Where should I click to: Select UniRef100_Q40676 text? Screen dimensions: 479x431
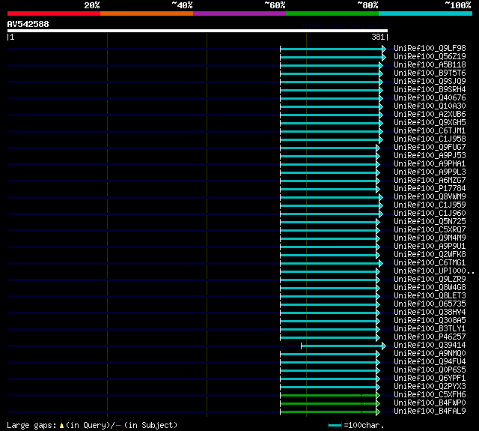(x=430, y=98)
